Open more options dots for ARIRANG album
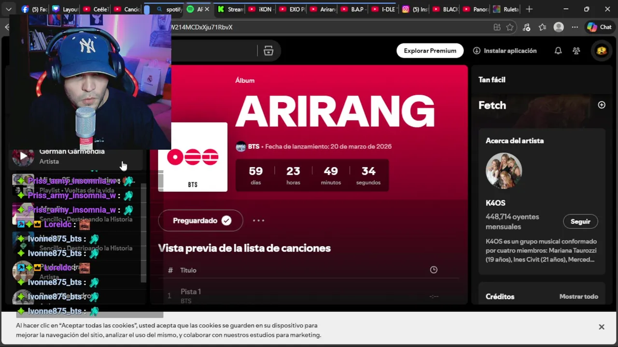Viewport: 618px width, 347px height. pos(258,221)
